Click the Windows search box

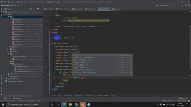(x=27, y=104)
